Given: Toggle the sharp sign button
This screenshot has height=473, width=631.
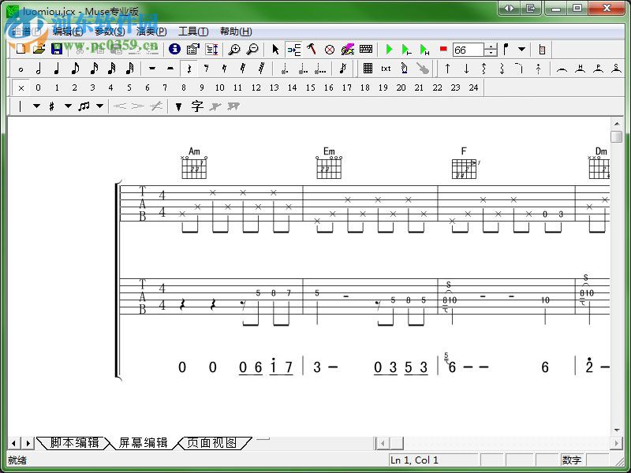Looking at the screenshot, I should pos(50,106).
